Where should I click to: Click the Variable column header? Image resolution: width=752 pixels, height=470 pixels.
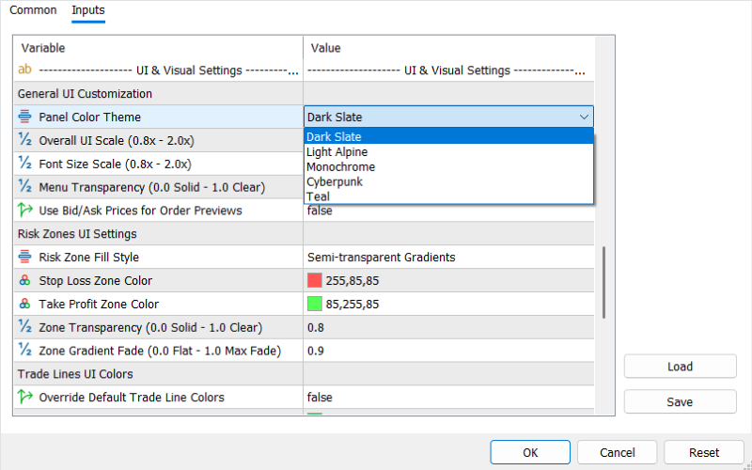click(x=43, y=48)
